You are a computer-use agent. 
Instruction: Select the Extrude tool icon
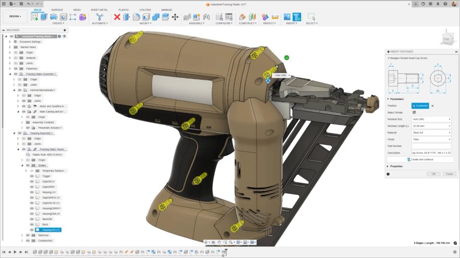click(44, 17)
